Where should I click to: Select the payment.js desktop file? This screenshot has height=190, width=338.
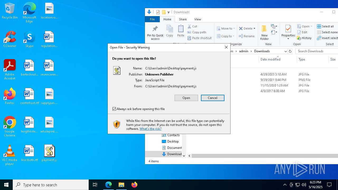pos(49,153)
